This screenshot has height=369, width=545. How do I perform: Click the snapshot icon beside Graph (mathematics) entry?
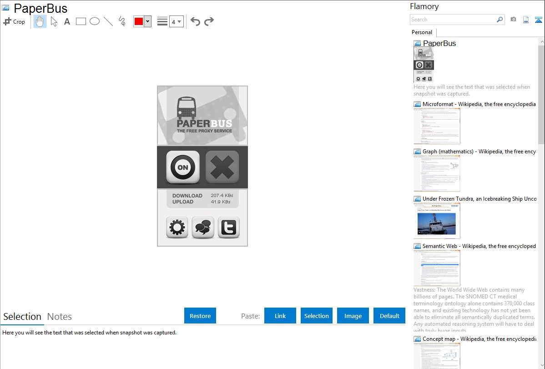click(x=418, y=152)
